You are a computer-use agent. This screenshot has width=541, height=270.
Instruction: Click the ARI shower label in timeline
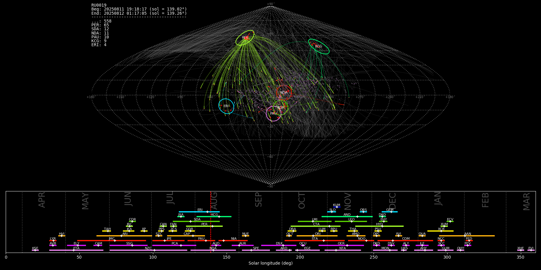coord(125,234)
